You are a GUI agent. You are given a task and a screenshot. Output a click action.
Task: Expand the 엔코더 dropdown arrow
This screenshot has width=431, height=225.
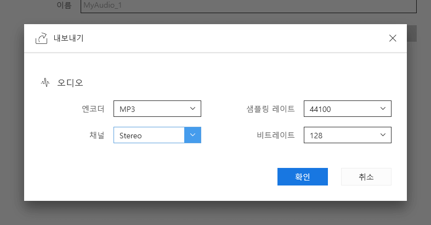pos(192,109)
